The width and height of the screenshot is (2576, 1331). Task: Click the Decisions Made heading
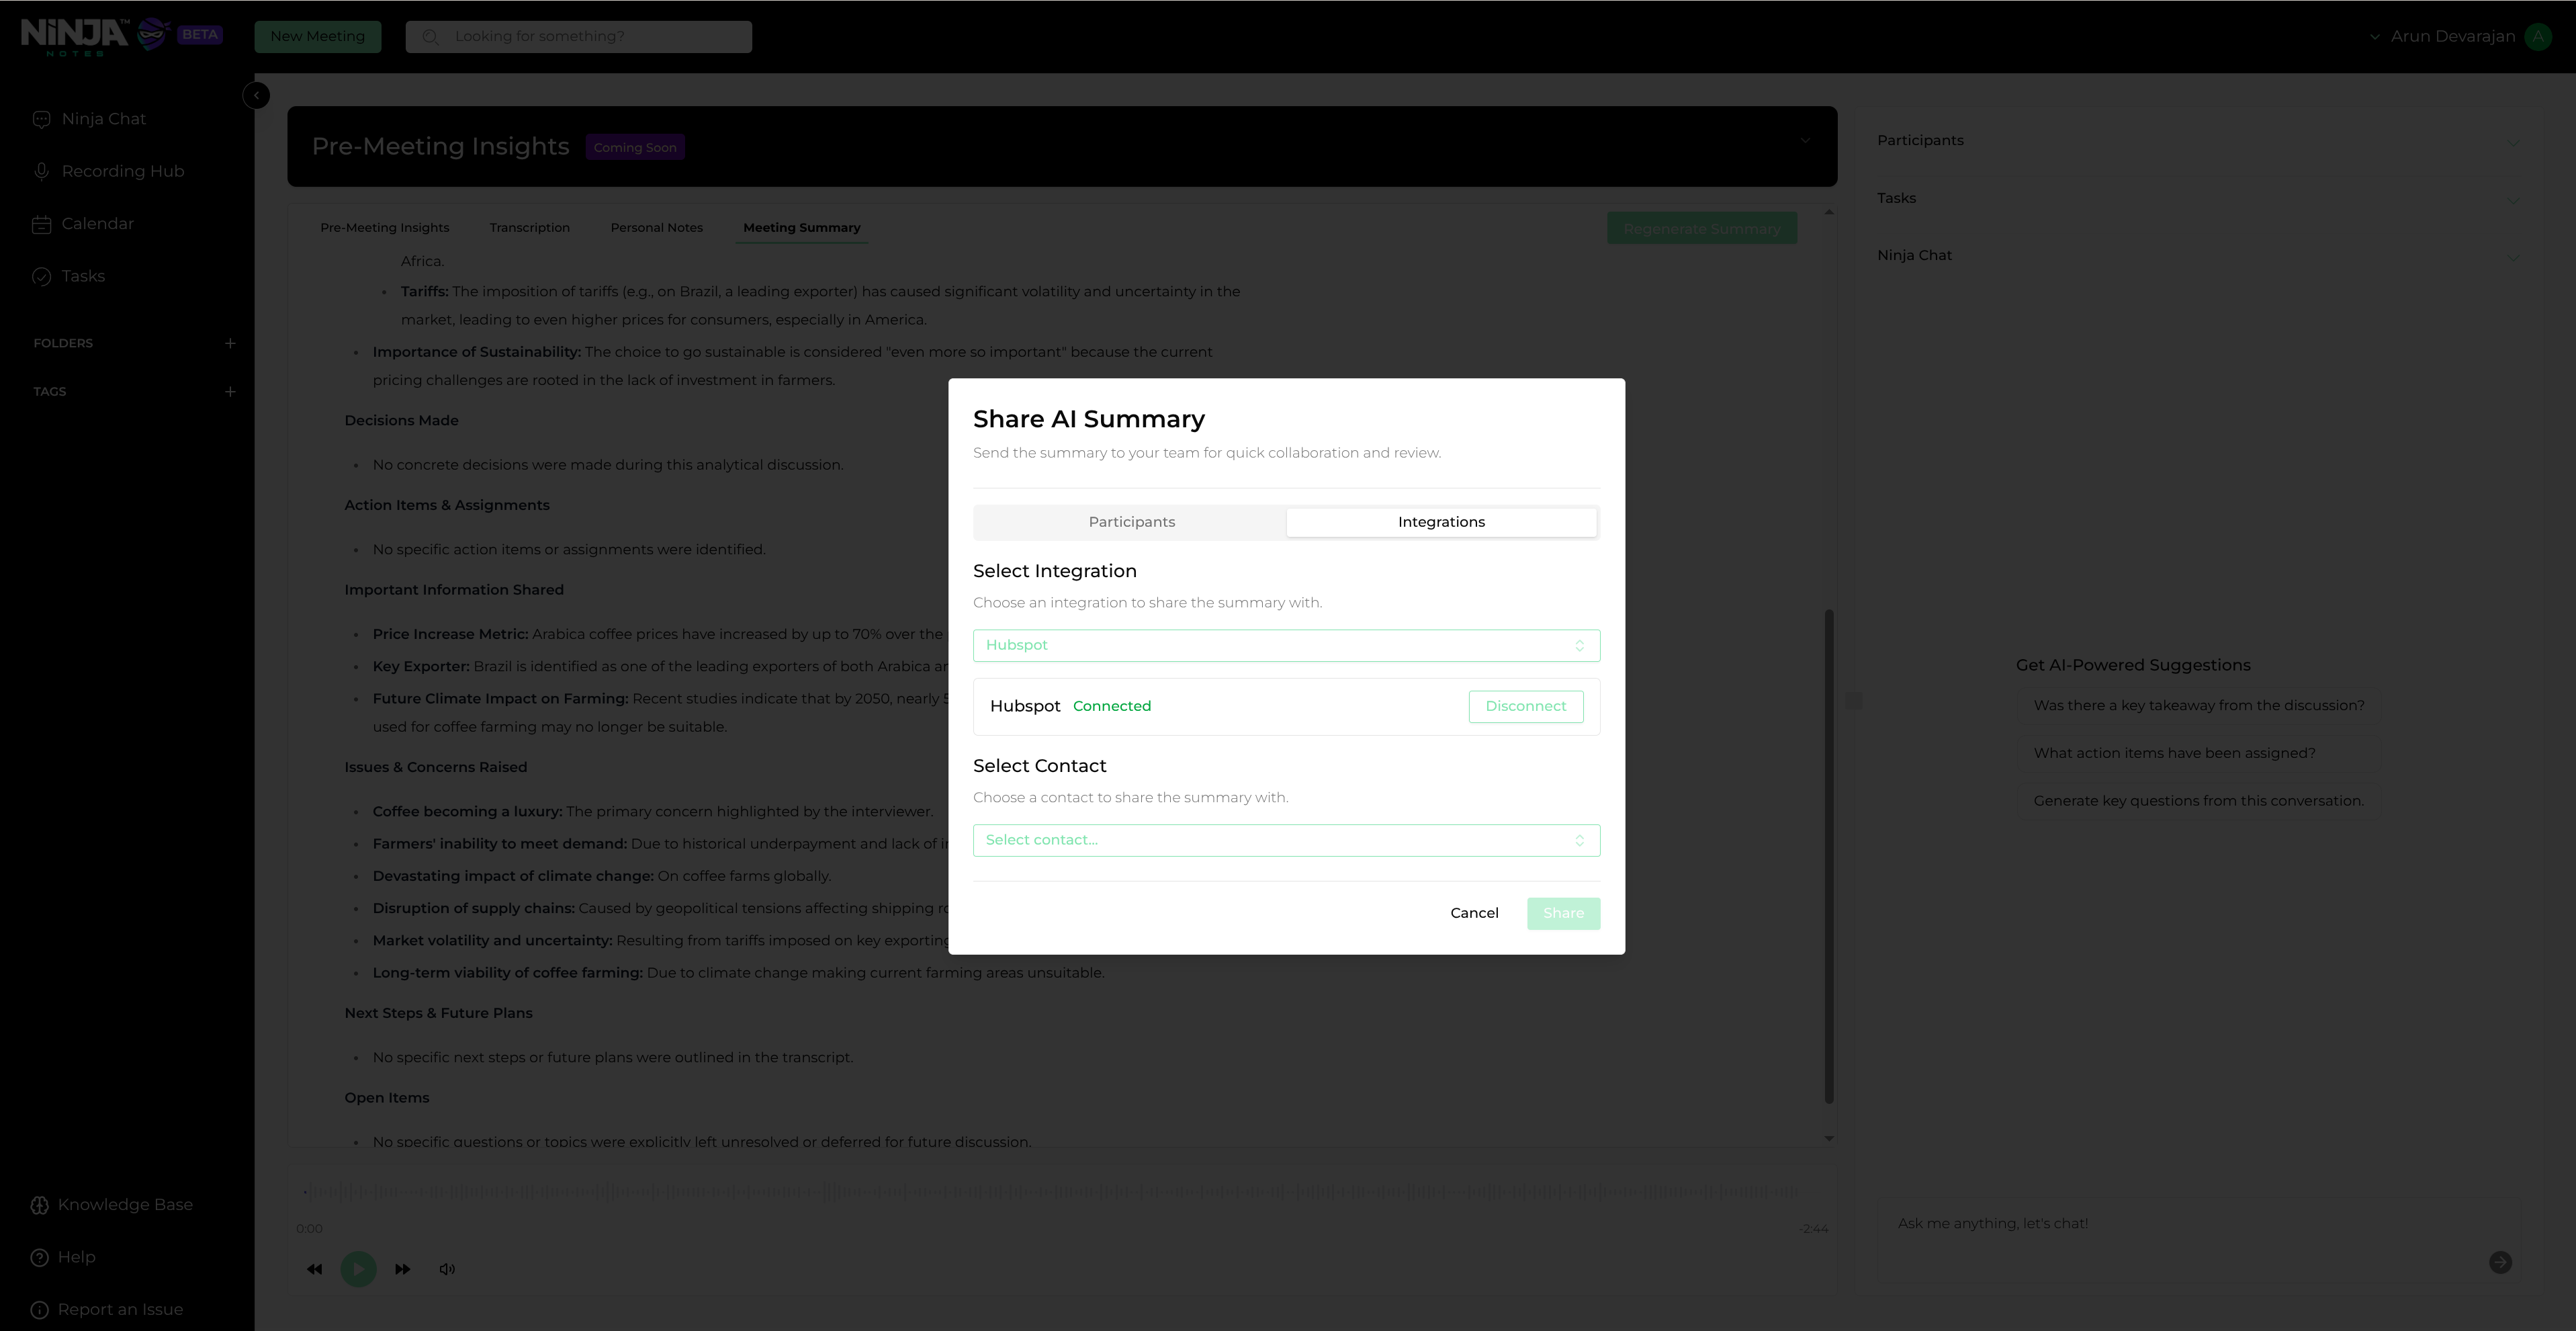click(401, 421)
